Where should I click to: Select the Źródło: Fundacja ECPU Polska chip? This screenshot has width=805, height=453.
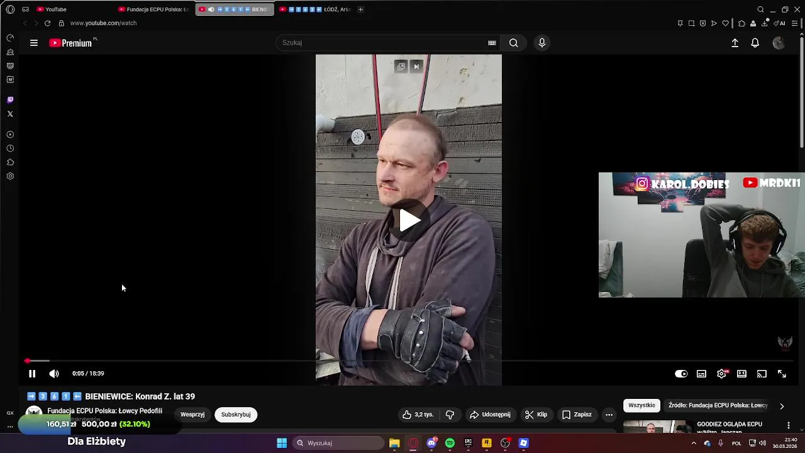click(x=718, y=405)
